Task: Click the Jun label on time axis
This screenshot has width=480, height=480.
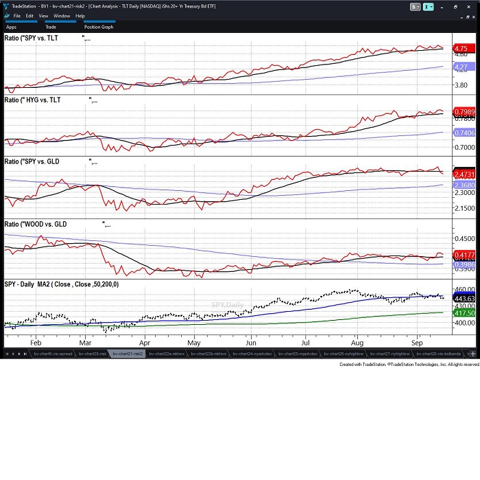Action: pos(251,343)
